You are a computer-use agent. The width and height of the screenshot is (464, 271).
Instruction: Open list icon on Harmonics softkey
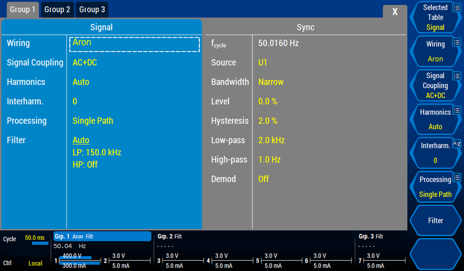(457, 111)
